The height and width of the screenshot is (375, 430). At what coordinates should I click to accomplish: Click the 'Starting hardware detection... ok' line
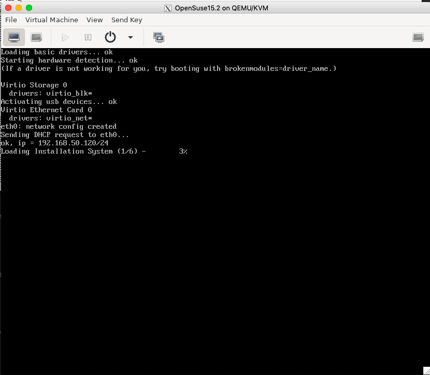click(69, 60)
